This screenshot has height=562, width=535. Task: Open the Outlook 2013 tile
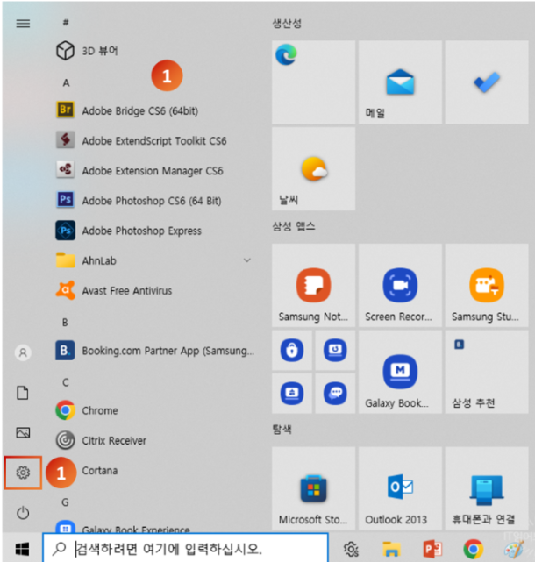pyautogui.click(x=400, y=488)
